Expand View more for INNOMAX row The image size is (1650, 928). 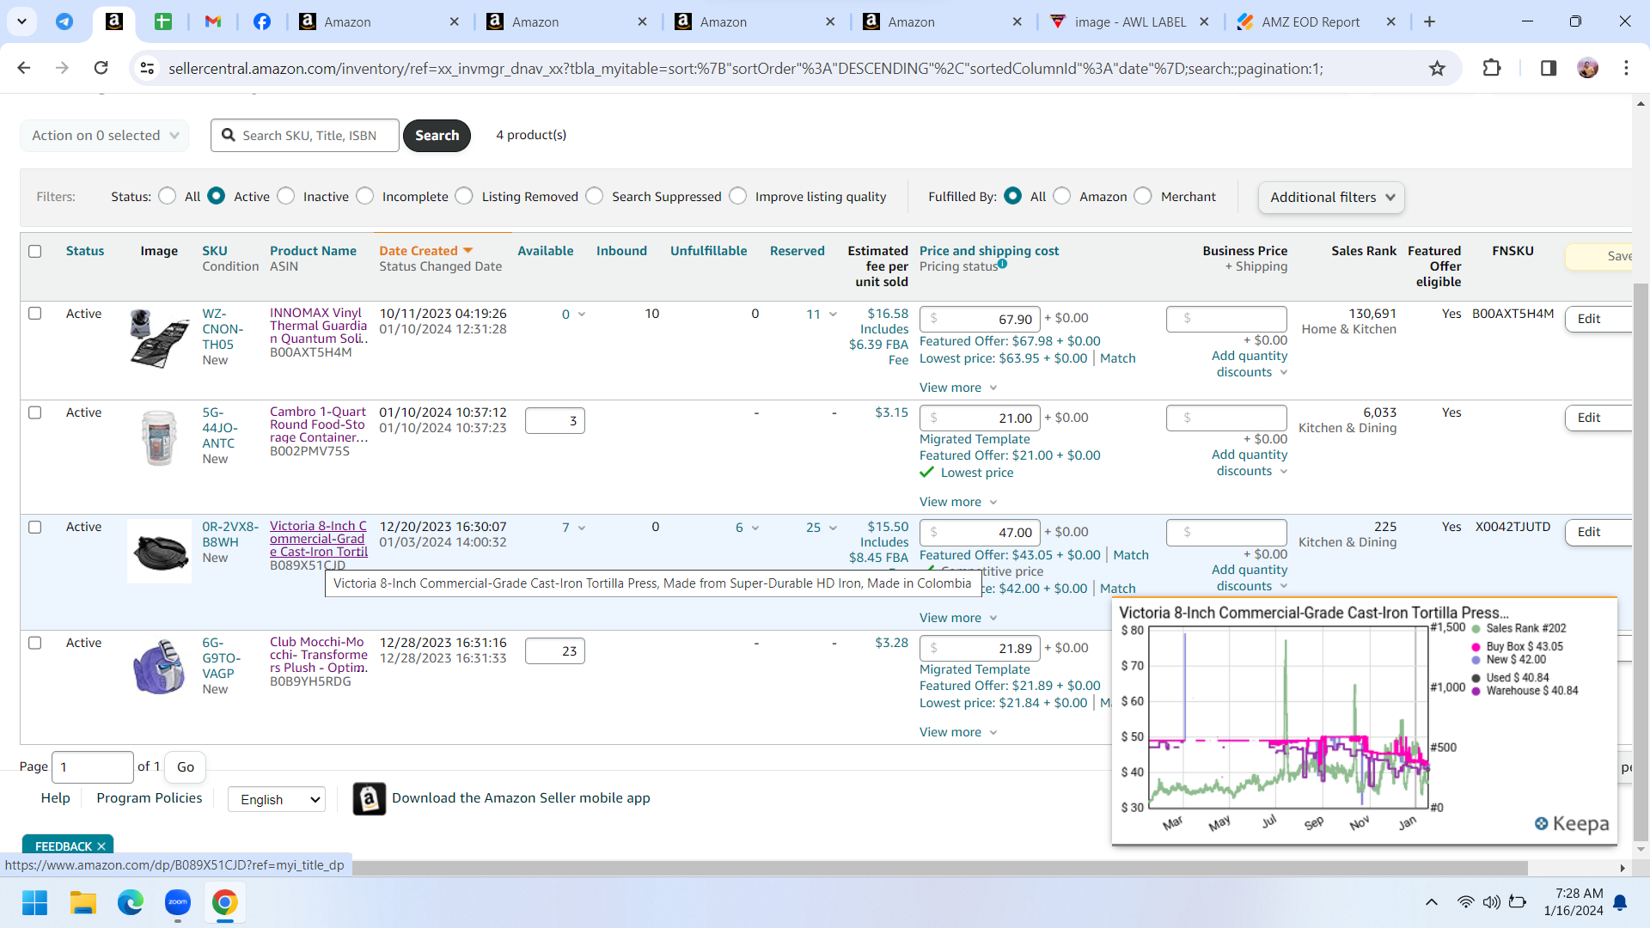pos(957,388)
